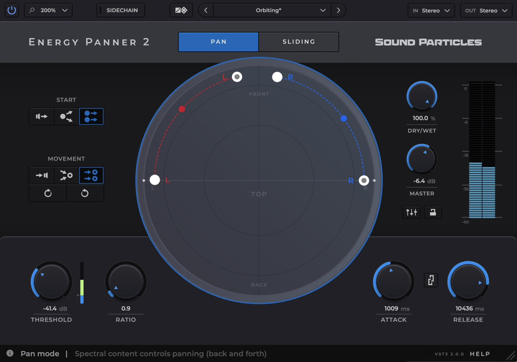517x362 pixels.
Task: Click the 0.9 ratio value
Action: (126, 308)
